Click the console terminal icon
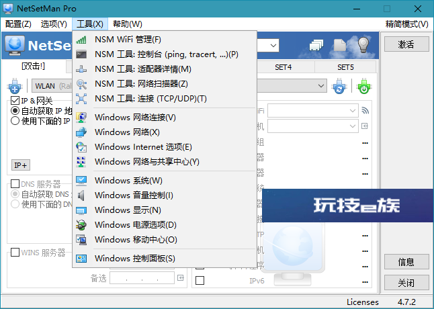 (x=81, y=54)
